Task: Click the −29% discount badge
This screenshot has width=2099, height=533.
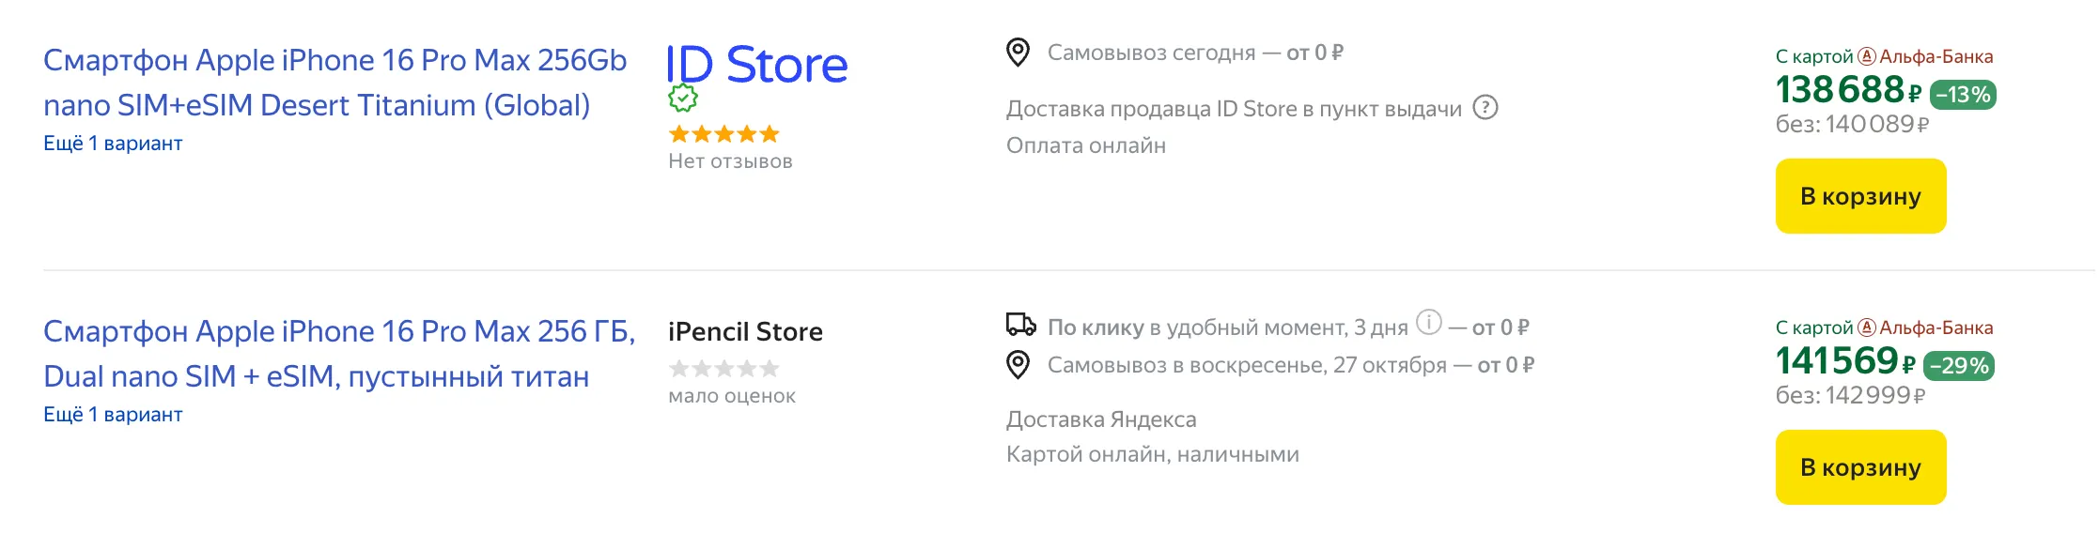Action: click(1959, 366)
